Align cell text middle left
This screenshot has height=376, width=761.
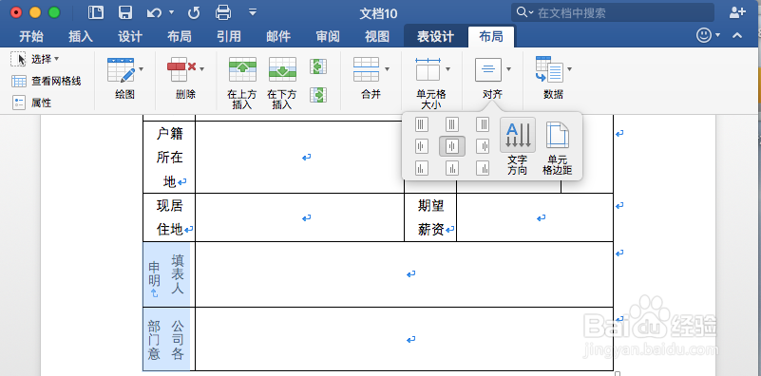click(x=422, y=146)
